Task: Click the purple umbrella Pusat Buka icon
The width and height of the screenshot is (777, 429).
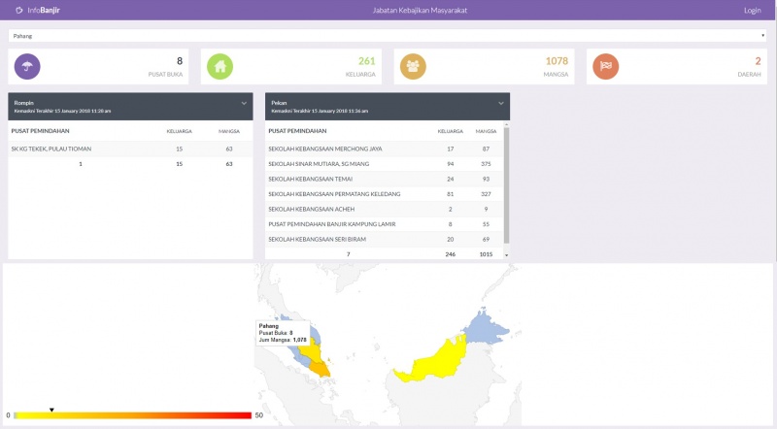Action: tap(27, 66)
